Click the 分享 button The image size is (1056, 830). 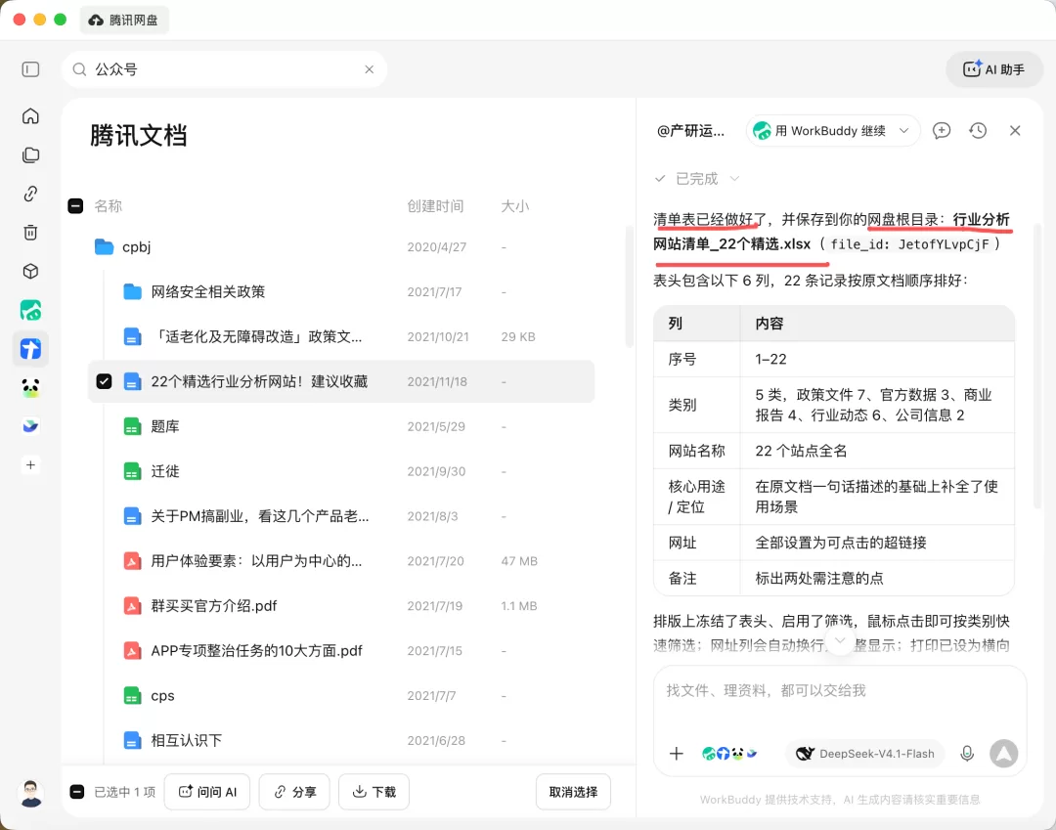point(294,792)
